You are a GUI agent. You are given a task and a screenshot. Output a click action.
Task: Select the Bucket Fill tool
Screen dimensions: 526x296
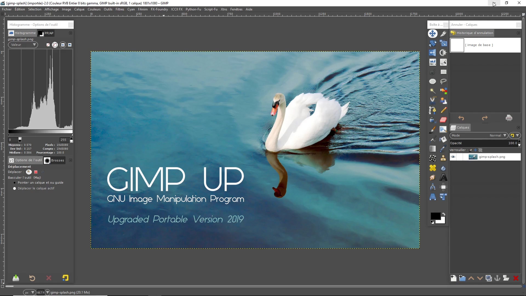[443, 139]
